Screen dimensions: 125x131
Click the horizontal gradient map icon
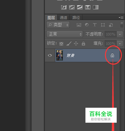(96, 7)
